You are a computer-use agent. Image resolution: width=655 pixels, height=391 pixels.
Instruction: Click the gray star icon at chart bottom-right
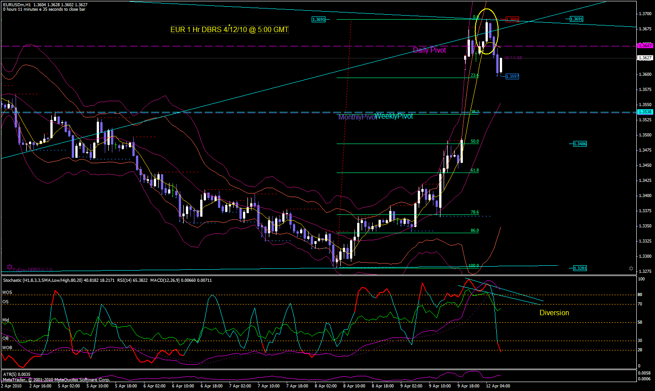pyautogui.click(x=631, y=268)
